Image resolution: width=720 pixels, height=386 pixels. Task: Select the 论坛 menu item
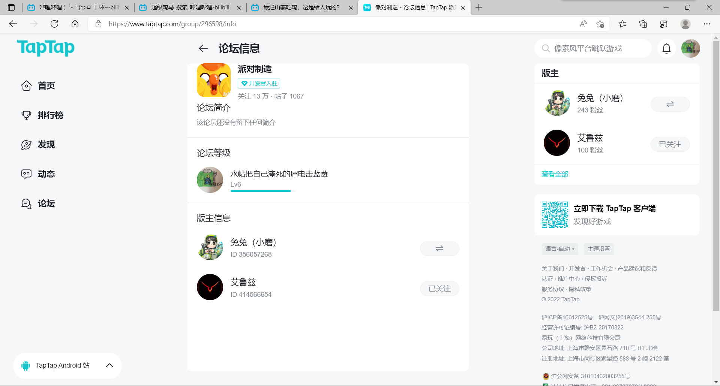[x=46, y=203]
